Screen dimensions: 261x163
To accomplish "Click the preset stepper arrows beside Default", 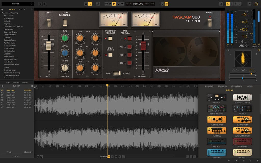I will pyautogui.click(x=32, y=4).
